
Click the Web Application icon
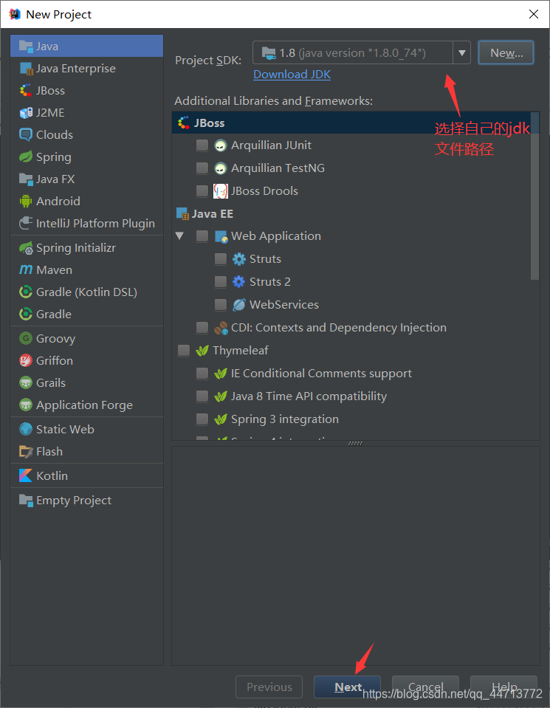(x=221, y=236)
